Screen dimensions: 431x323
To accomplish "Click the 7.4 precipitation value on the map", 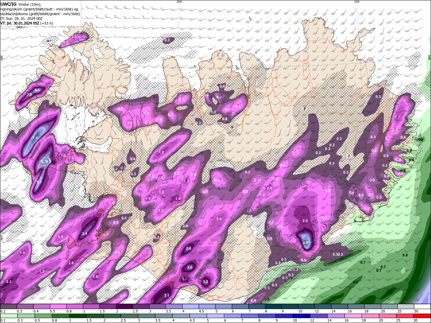I will coord(35,138).
